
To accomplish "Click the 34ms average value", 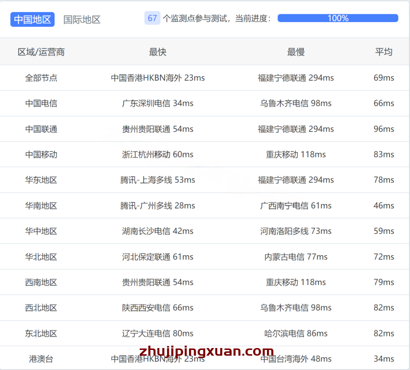I will [384, 359].
